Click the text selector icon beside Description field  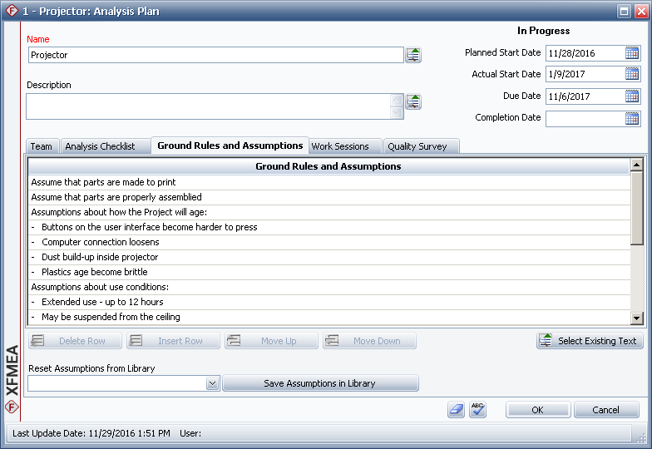tap(413, 101)
